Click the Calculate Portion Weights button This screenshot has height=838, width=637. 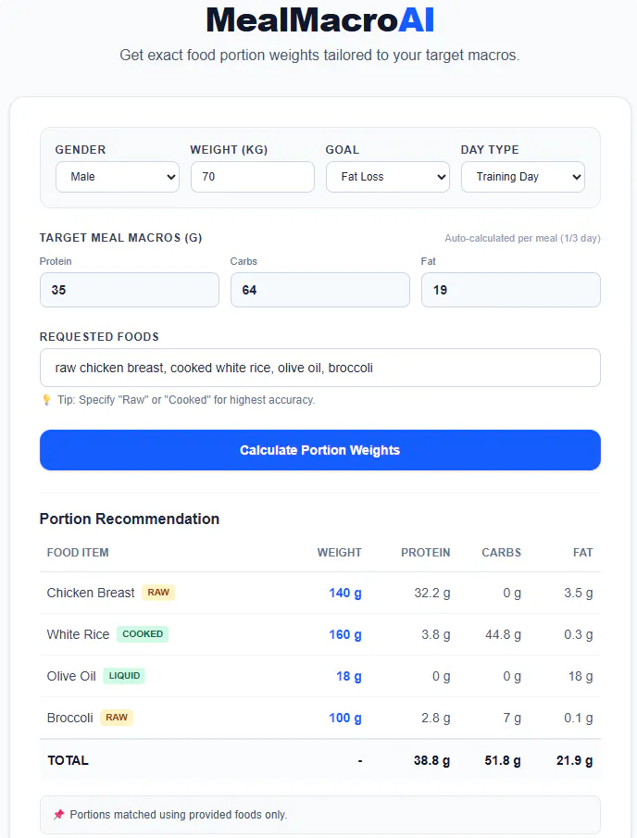[x=320, y=450]
